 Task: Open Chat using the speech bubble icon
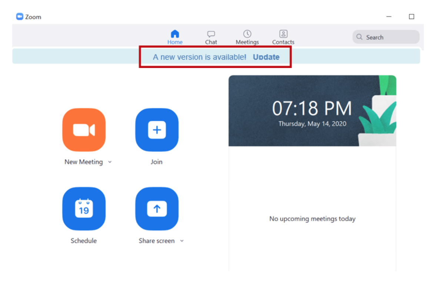(x=211, y=33)
